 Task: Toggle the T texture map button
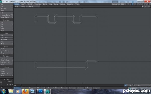(128, 85)
